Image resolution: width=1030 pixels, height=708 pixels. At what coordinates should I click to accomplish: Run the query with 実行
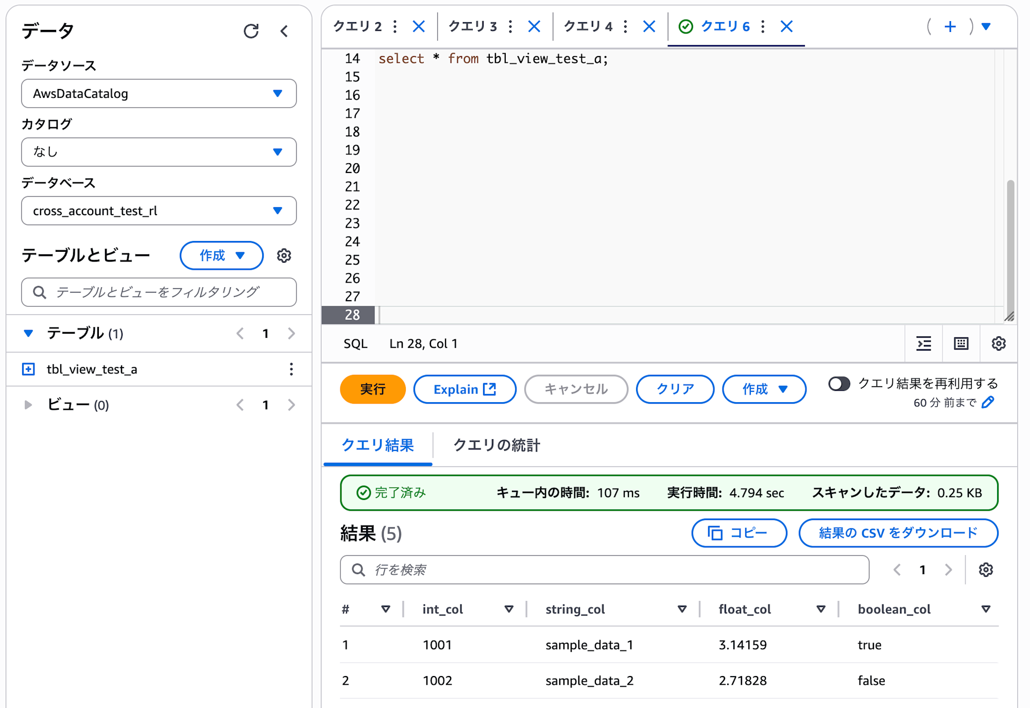372,389
